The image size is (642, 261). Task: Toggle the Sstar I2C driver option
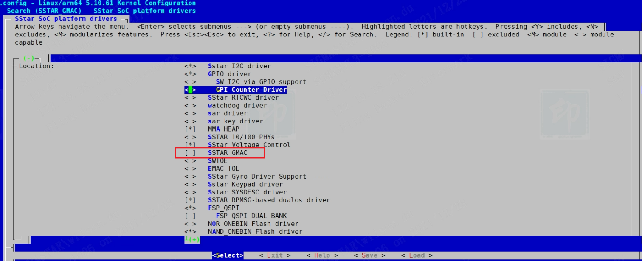190,66
